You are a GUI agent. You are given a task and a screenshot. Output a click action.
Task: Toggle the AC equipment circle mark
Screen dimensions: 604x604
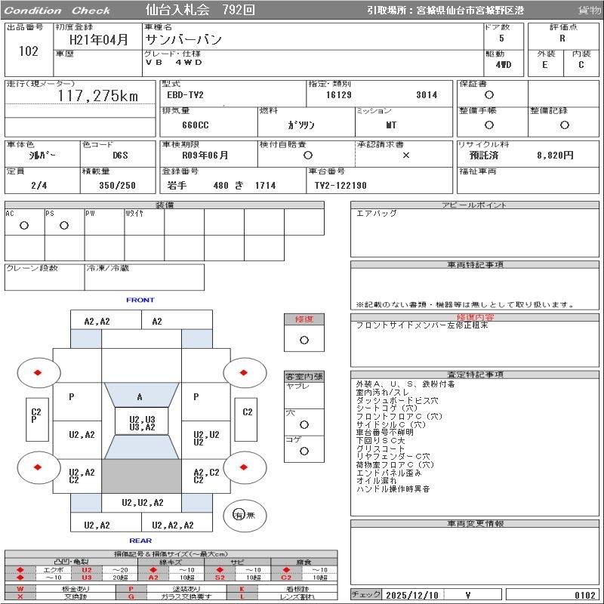(x=24, y=225)
